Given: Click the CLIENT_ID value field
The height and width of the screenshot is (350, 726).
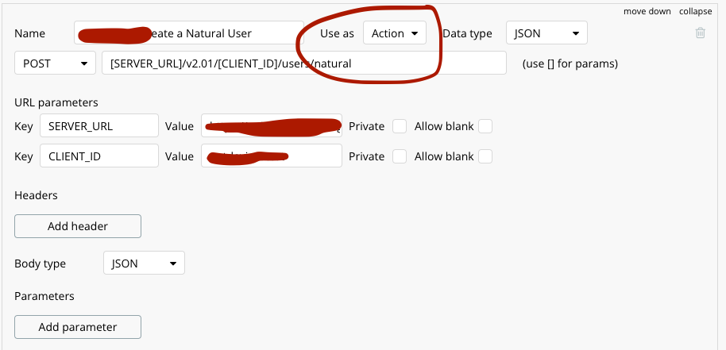Looking at the screenshot, I should (x=272, y=156).
